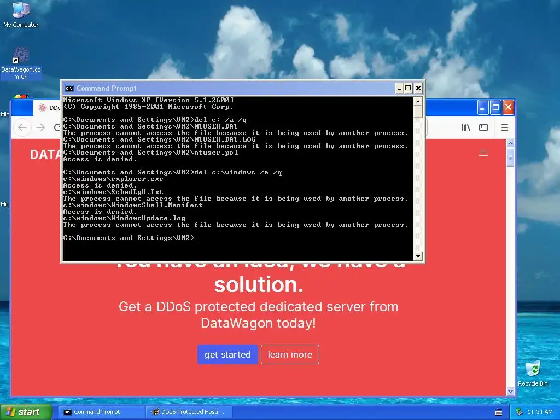Click Command Prompt scroll down arrow
The width and height of the screenshot is (560, 420).
pos(418,256)
